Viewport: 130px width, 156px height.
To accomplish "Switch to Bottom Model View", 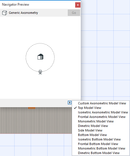I will (101, 135).
